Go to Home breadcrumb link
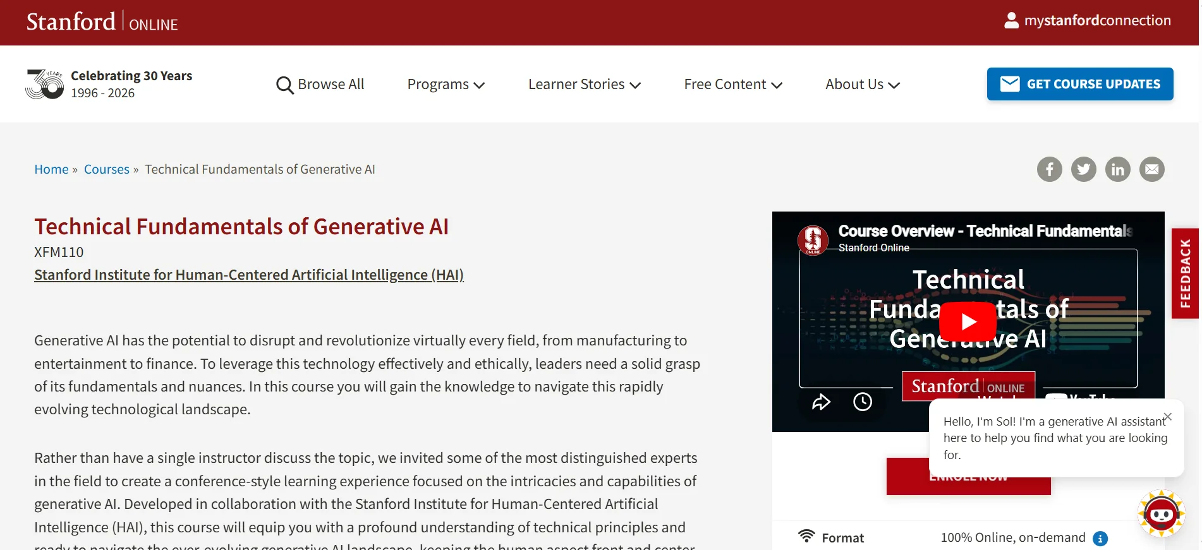This screenshot has height=550, width=1202. [x=51, y=169]
